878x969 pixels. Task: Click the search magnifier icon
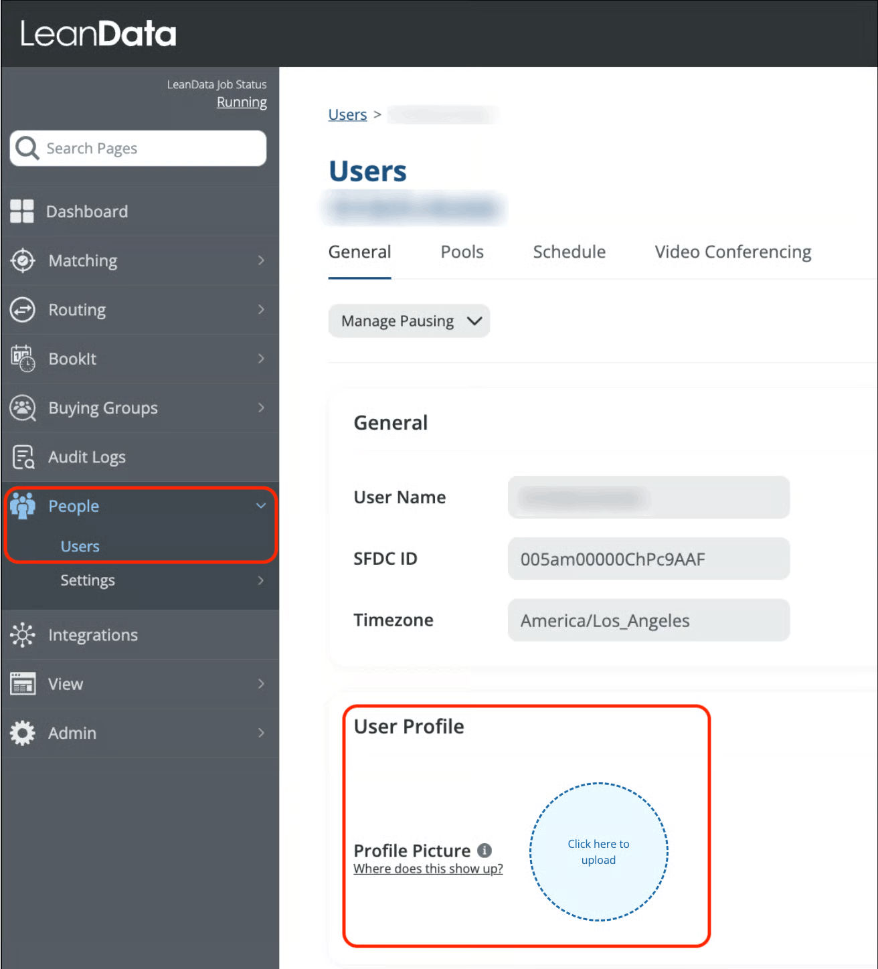pos(27,148)
